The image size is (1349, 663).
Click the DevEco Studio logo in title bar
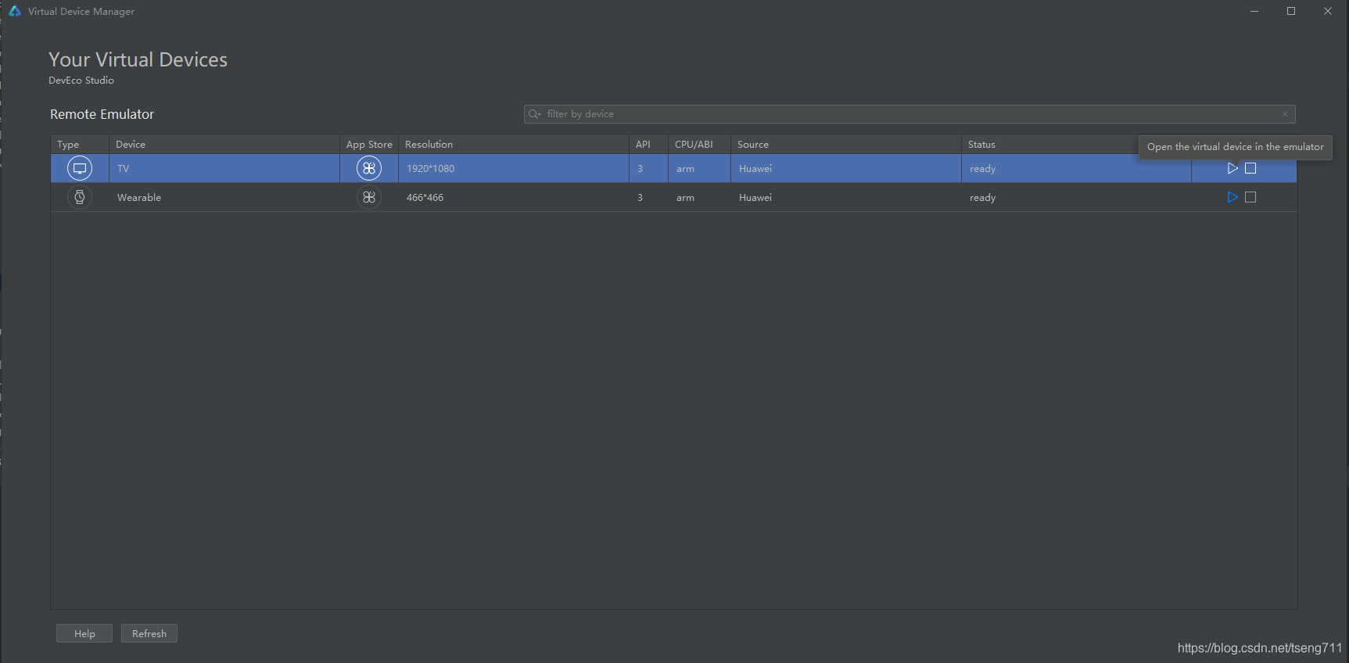coord(15,11)
